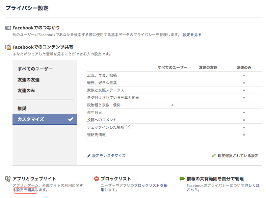The image size is (266, 198).
Task: Click the [?] help link after チェックインした場所
Action: [x=128, y=127]
